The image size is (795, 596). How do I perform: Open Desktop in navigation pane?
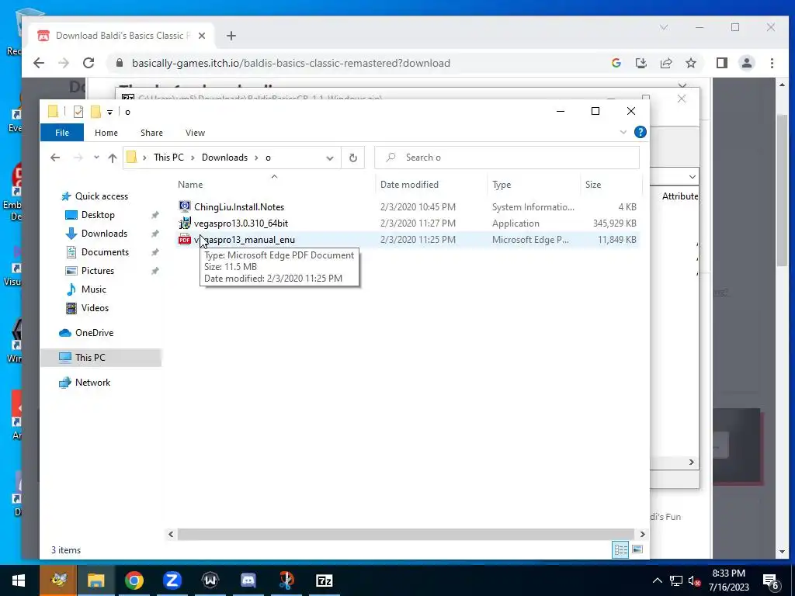click(x=98, y=215)
